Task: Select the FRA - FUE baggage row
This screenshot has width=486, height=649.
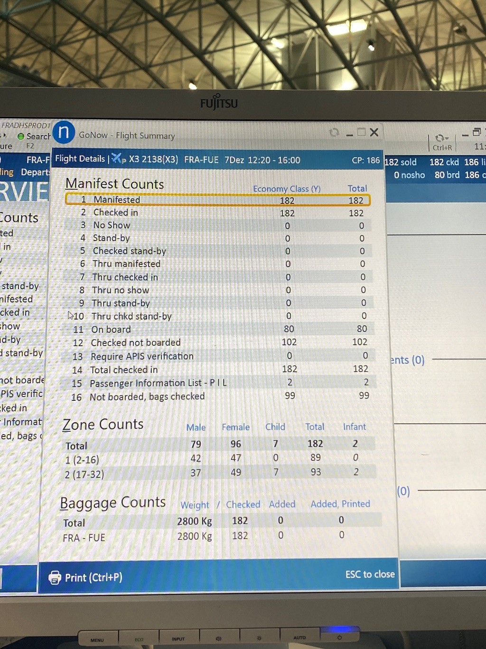Action: point(217,537)
